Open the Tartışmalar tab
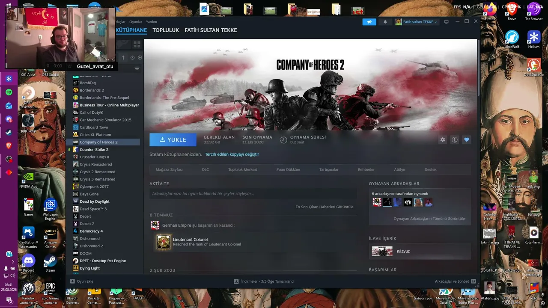This screenshot has height=308, width=548. point(329,169)
